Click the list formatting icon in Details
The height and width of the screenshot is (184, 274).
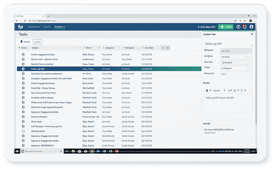click(x=235, y=90)
